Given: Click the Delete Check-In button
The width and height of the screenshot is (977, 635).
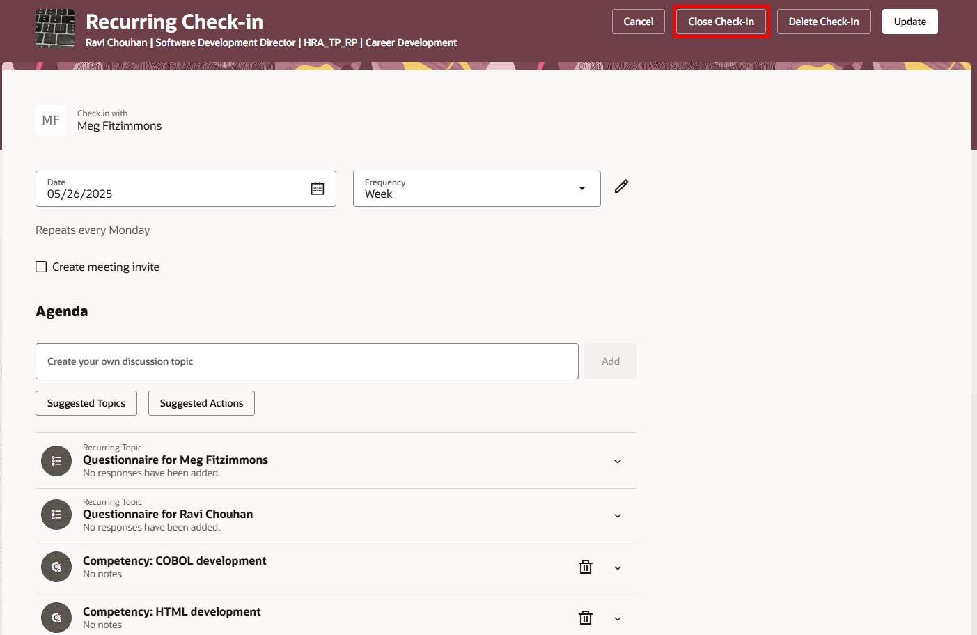Looking at the screenshot, I should pyautogui.click(x=824, y=22).
